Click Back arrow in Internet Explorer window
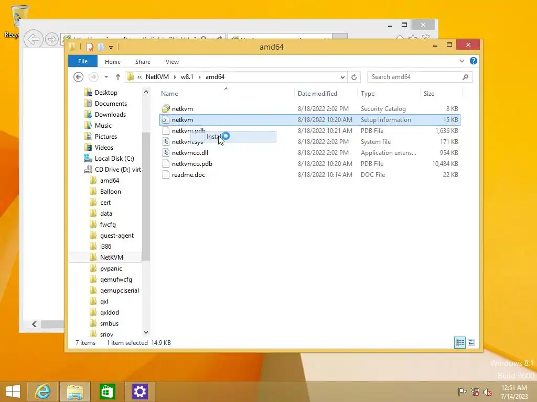Image resolution: width=537 pixels, height=402 pixels. [x=33, y=39]
